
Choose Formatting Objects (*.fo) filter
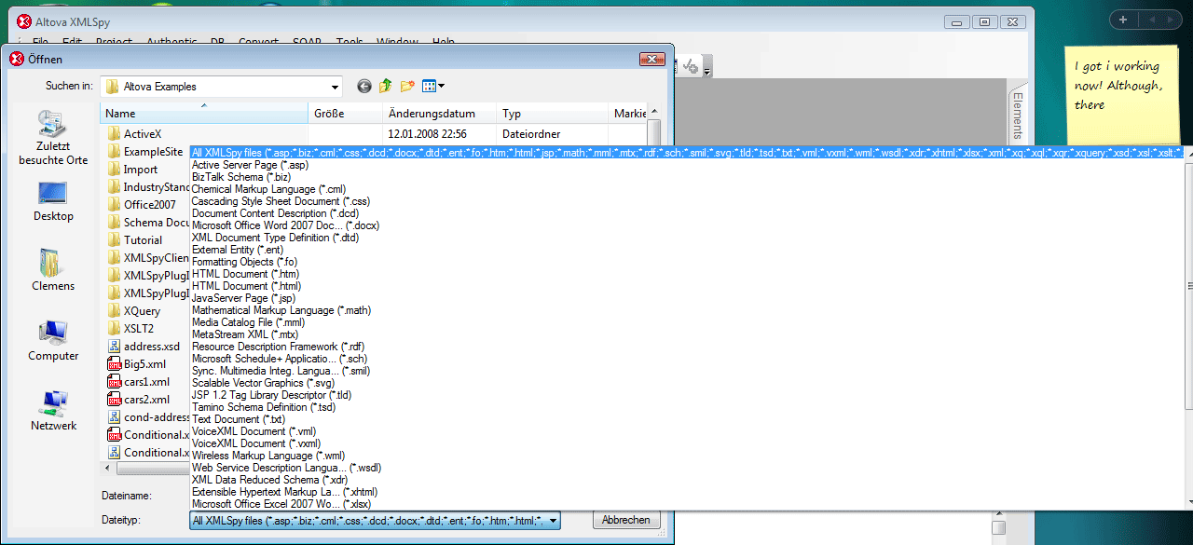(244, 262)
